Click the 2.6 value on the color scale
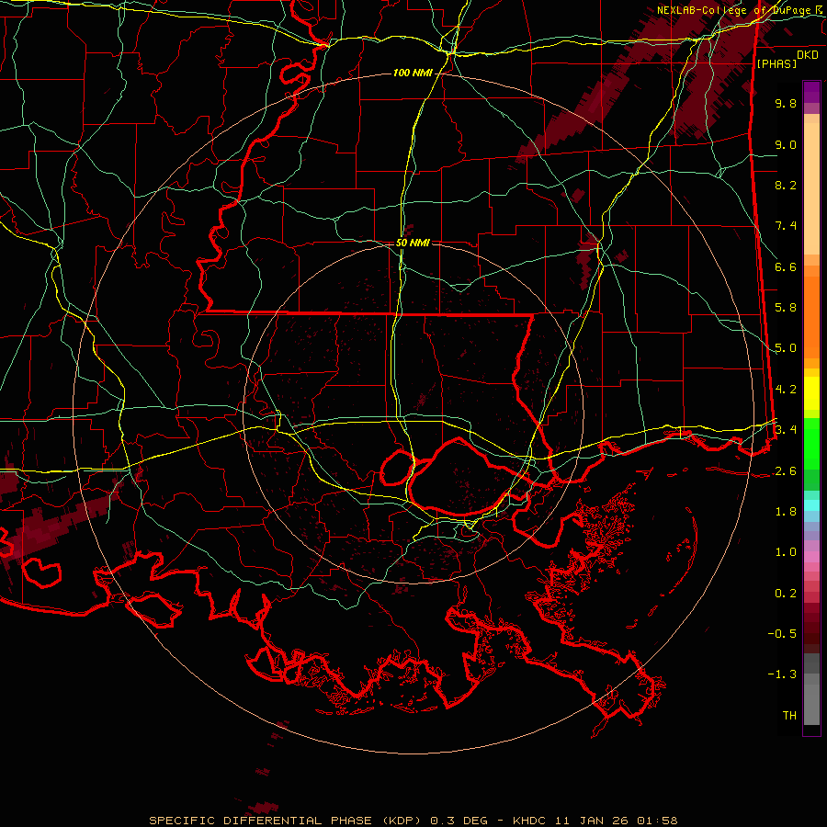Screen dimensions: 827x827 tap(786, 471)
